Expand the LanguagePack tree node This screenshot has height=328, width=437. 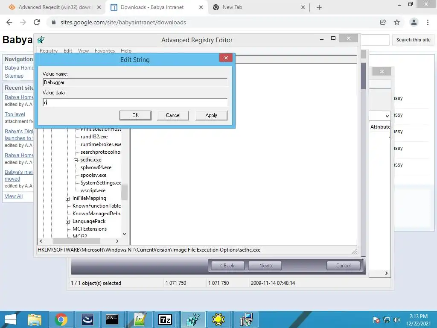point(67,222)
